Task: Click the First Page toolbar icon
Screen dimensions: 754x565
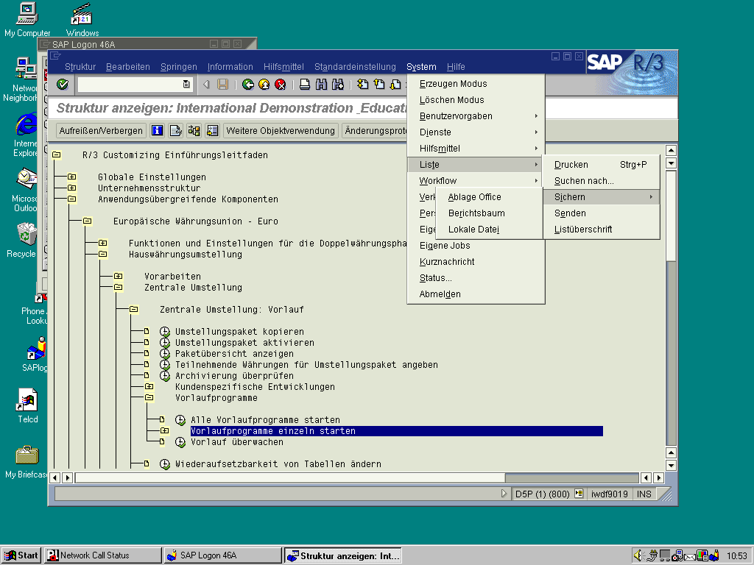Action: (x=362, y=85)
